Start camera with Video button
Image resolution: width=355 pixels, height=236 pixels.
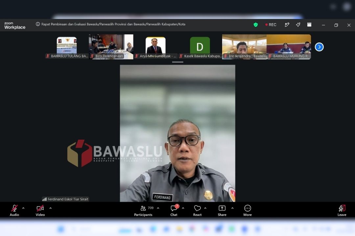40,210
